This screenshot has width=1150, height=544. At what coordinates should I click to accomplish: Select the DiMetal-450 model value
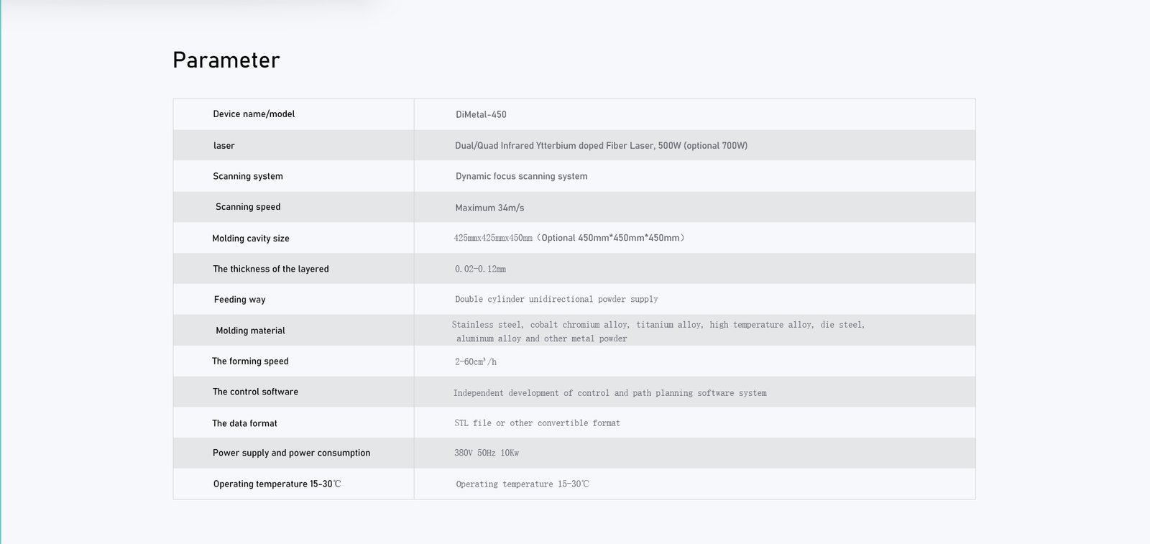tap(481, 115)
